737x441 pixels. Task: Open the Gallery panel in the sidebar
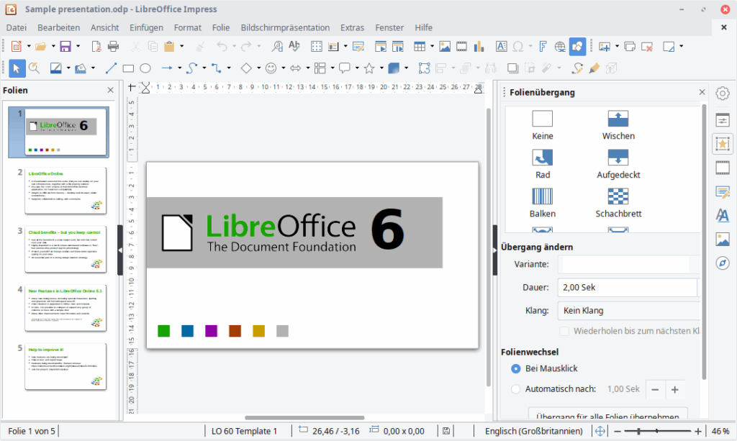coord(723,239)
